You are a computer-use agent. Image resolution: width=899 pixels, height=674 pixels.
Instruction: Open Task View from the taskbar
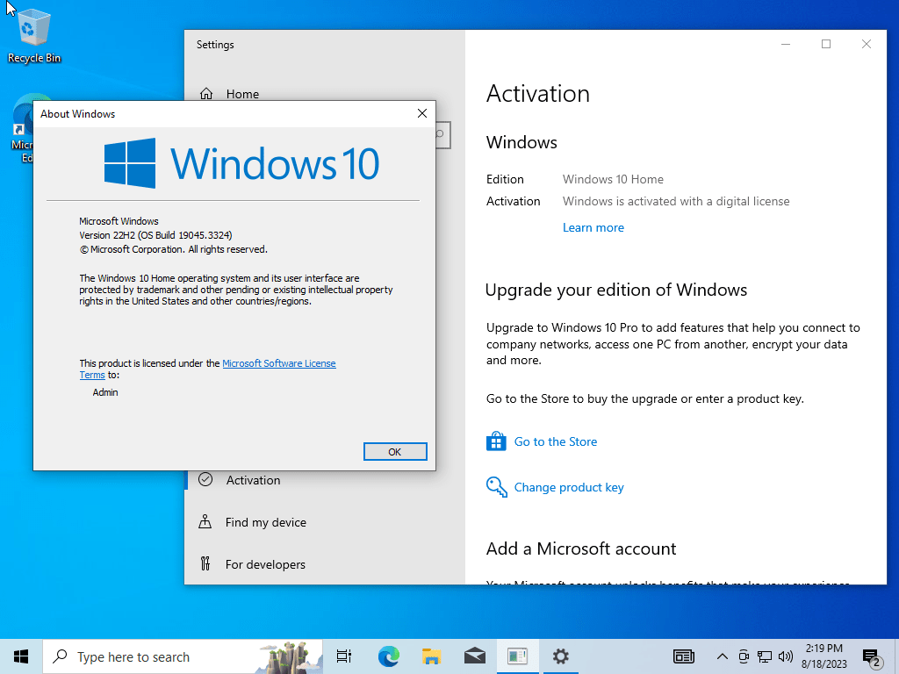[x=344, y=656]
